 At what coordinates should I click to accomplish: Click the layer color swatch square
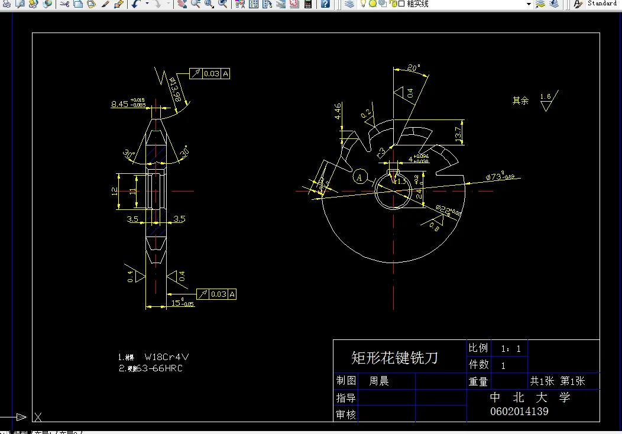click(x=401, y=4)
